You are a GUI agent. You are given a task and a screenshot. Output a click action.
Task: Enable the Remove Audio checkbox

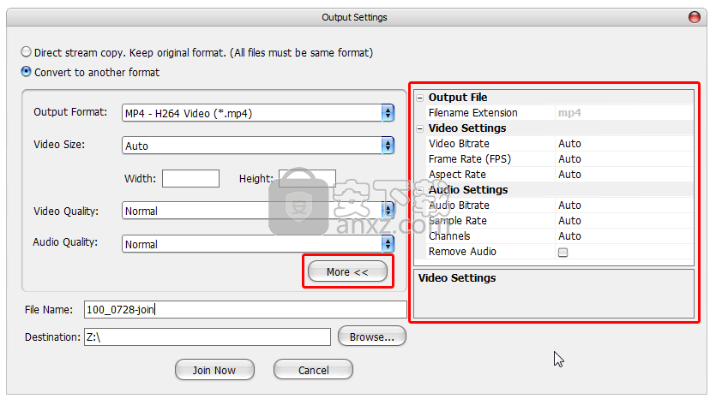[563, 253]
